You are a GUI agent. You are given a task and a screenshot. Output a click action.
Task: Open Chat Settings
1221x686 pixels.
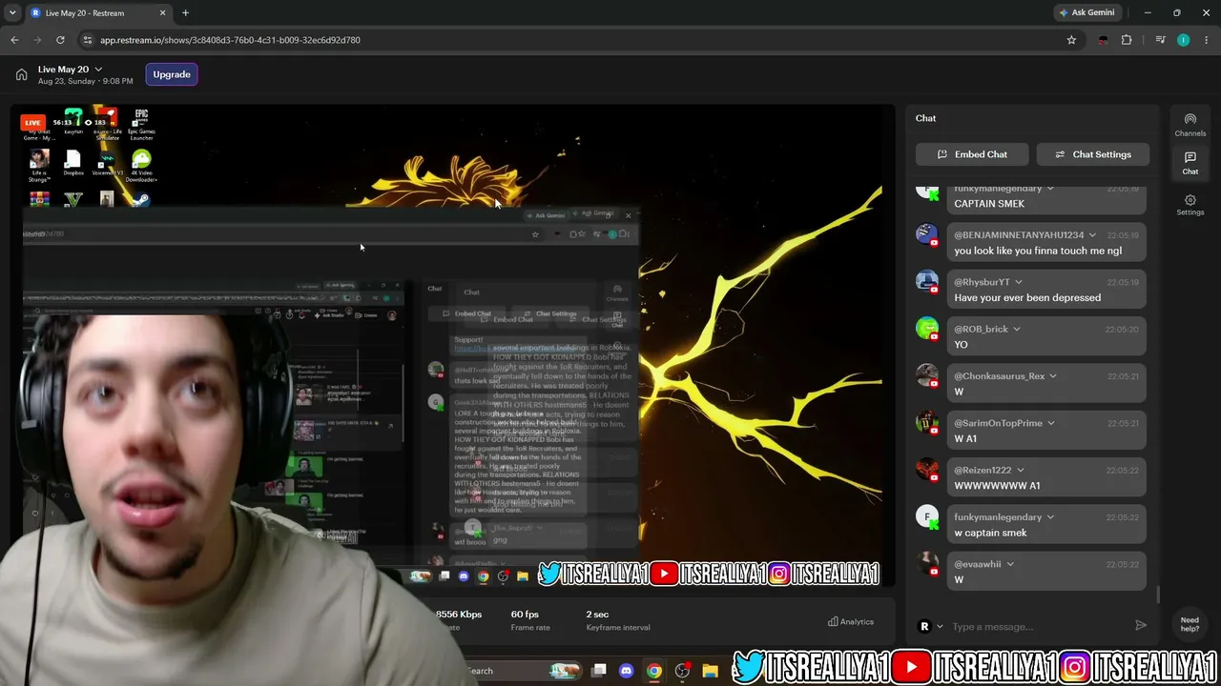(1091, 154)
